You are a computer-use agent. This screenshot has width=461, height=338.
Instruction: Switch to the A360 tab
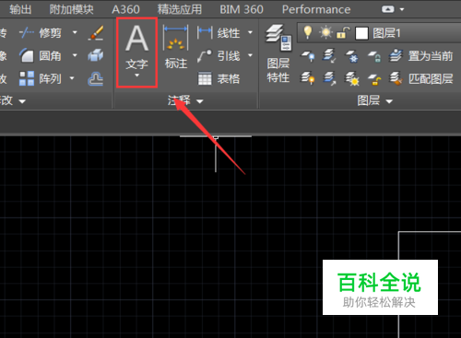tap(125, 9)
